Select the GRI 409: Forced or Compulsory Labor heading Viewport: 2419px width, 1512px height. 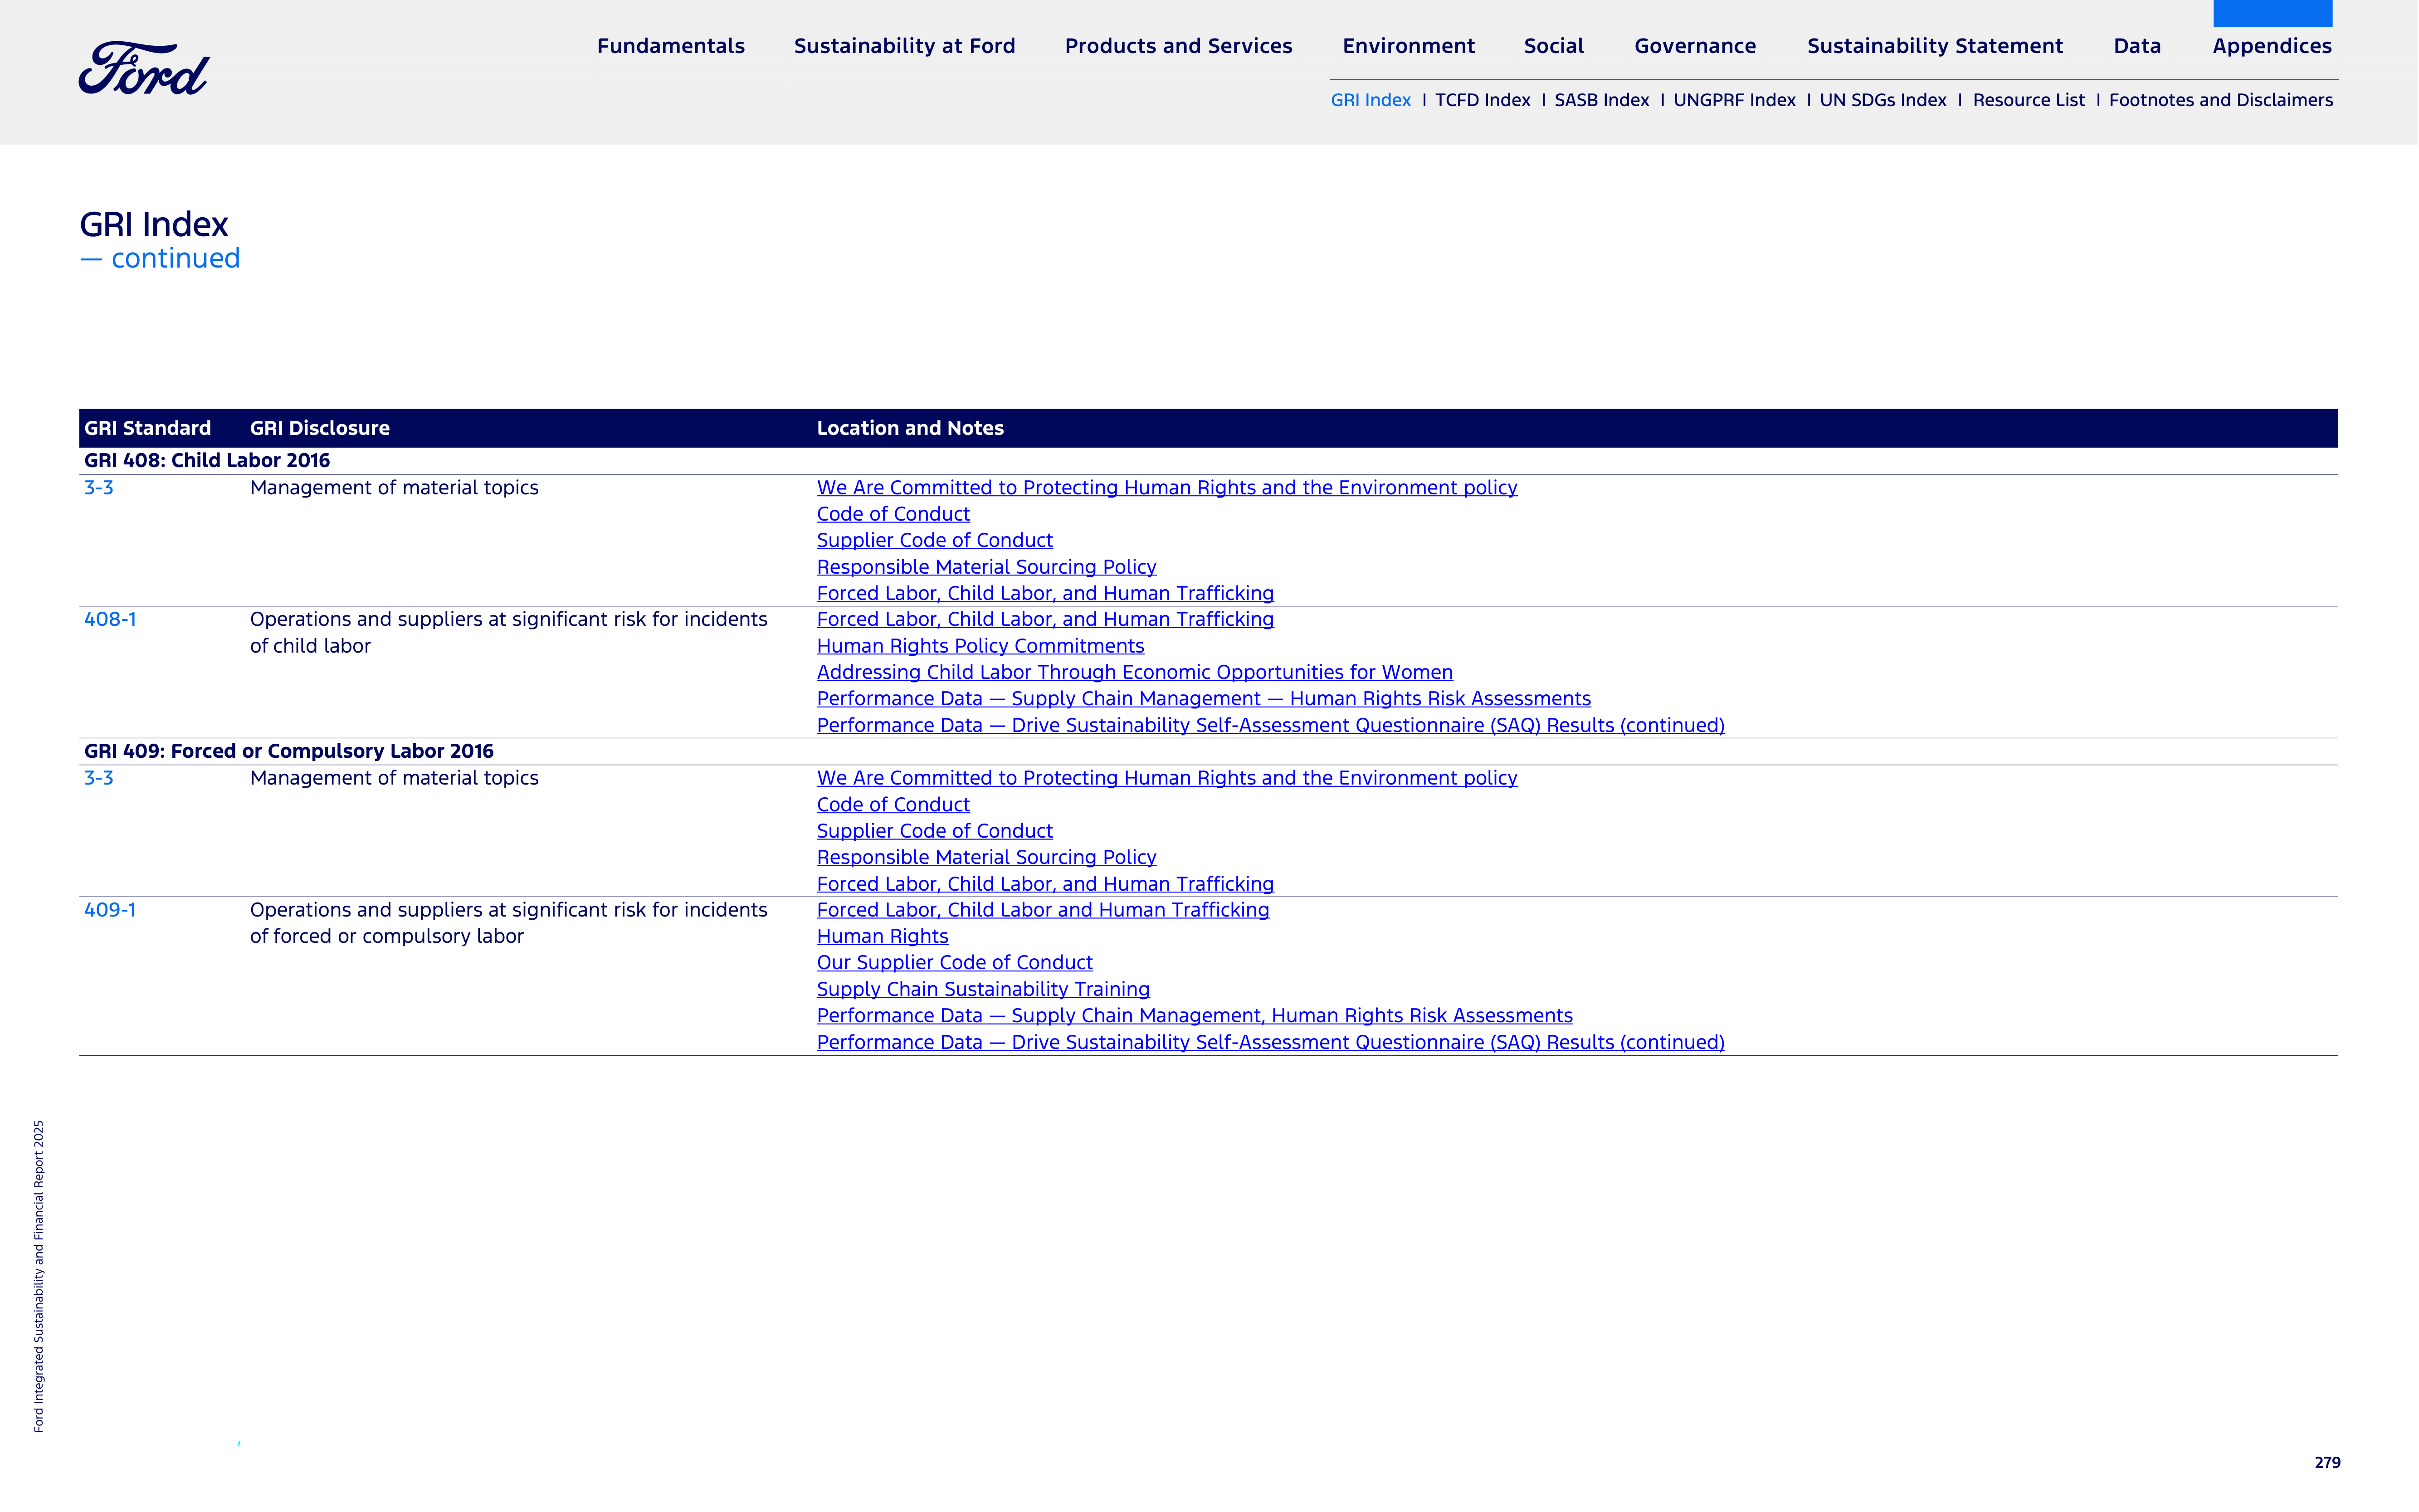click(x=289, y=751)
